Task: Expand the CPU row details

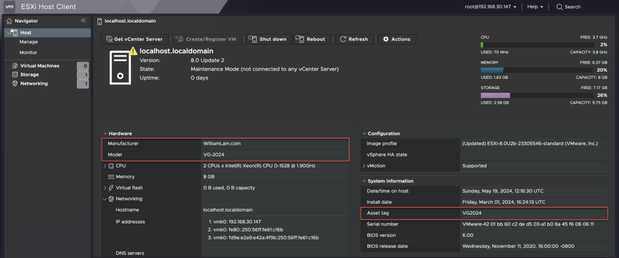Action: click(x=105, y=166)
